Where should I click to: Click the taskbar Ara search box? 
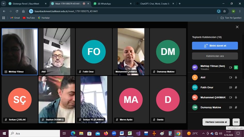[34, 133]
